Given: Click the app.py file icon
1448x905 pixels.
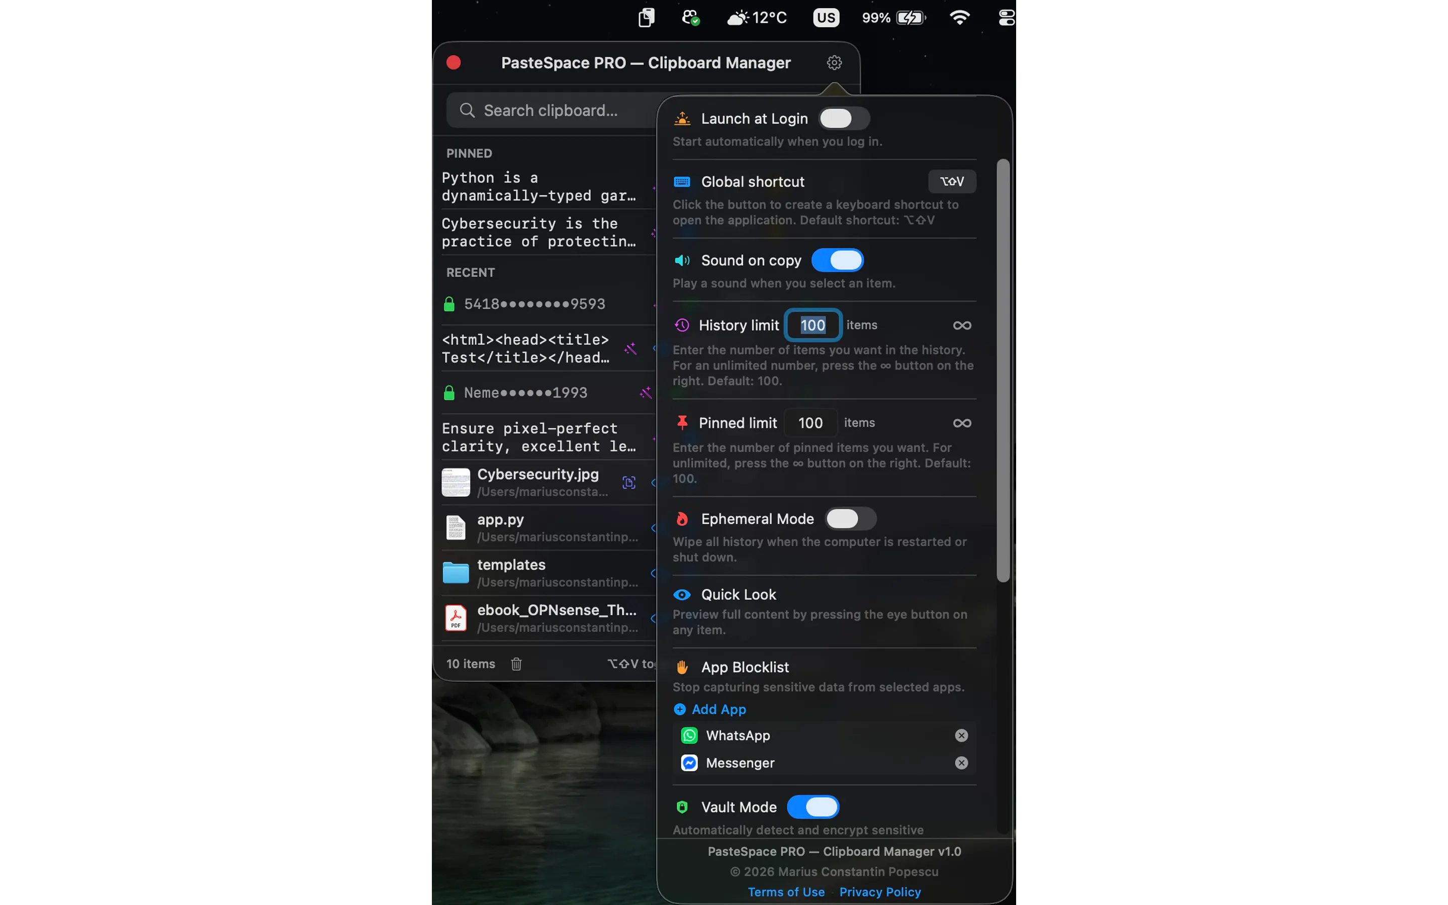Looking at the screenshot, I should point(456,527).
